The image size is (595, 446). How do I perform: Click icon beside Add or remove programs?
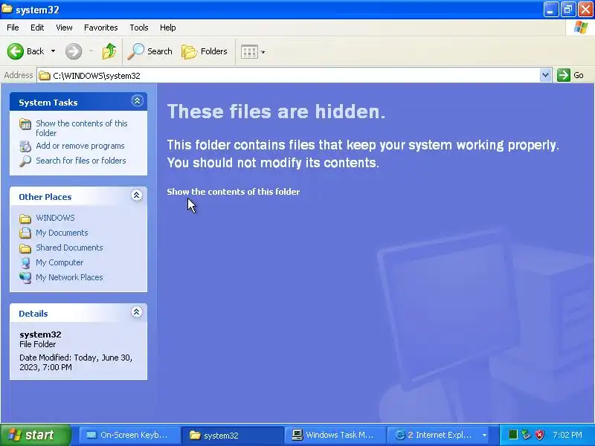[25, 146]
